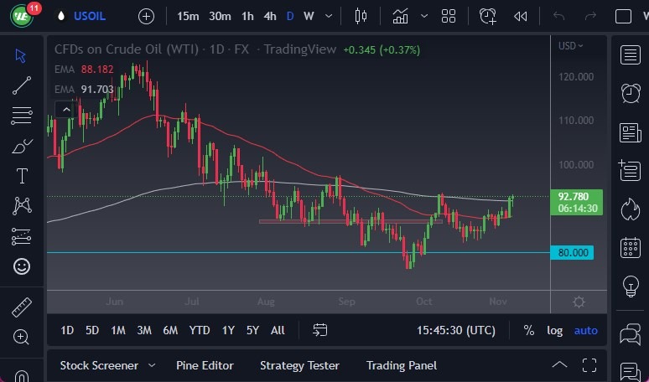Open the emoji icons tool
The width and height of the screenshot is (649, 382).
pos(22,266)
